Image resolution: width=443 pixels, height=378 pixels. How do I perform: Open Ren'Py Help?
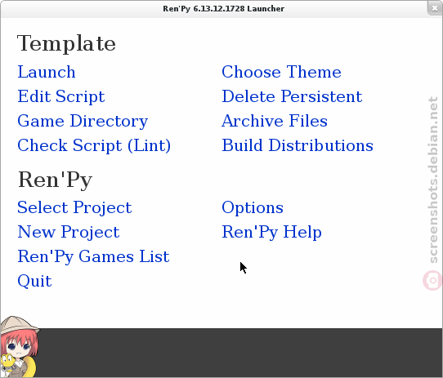pyautogui.click(x=272, y=233)
